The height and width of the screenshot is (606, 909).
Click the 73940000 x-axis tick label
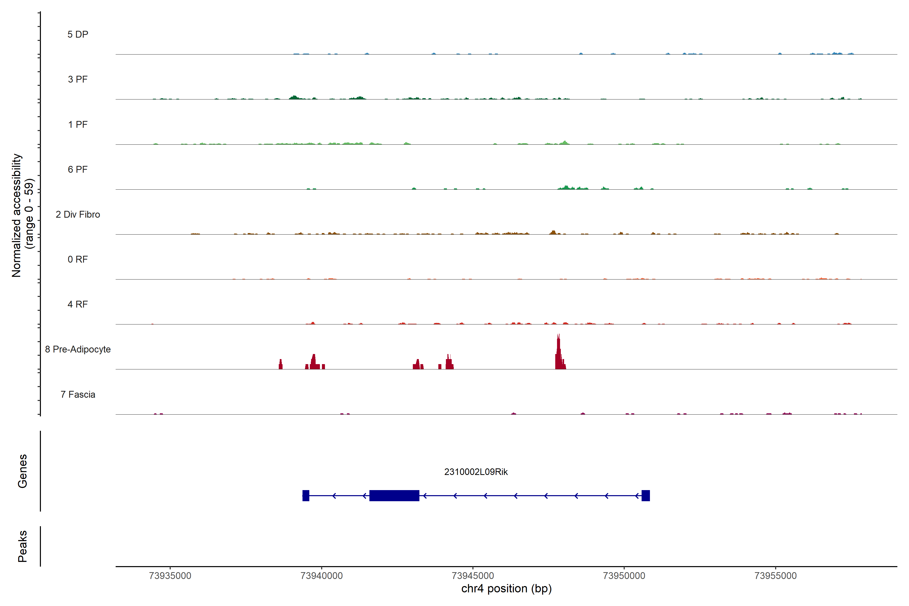(x=321, y=576)
